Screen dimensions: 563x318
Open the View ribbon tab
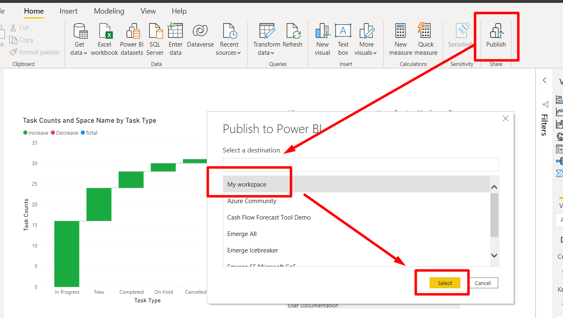tap(148, 11)
